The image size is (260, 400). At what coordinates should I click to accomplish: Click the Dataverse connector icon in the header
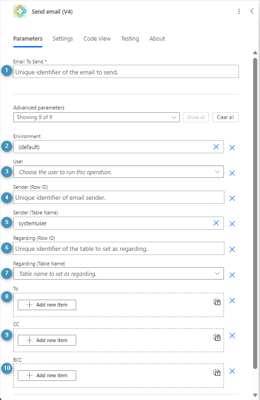[20, 11]
